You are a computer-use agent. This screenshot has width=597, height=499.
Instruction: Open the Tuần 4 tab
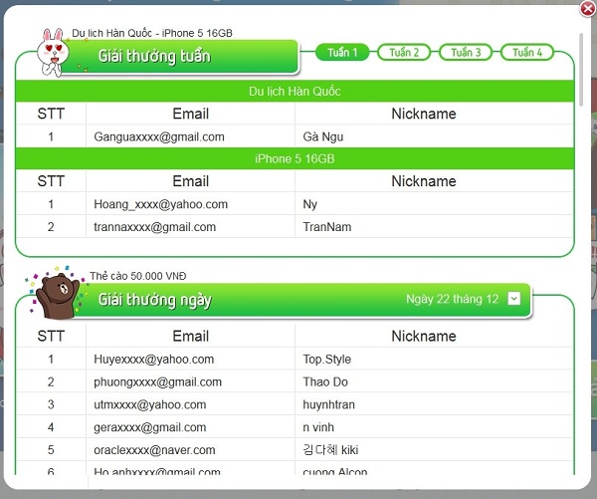[526, 52]
